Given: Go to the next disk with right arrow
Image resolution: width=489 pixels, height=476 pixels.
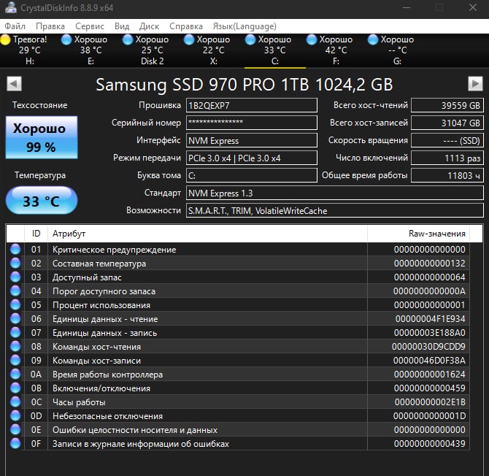Looking at the screenshot, I should (475, 84).
